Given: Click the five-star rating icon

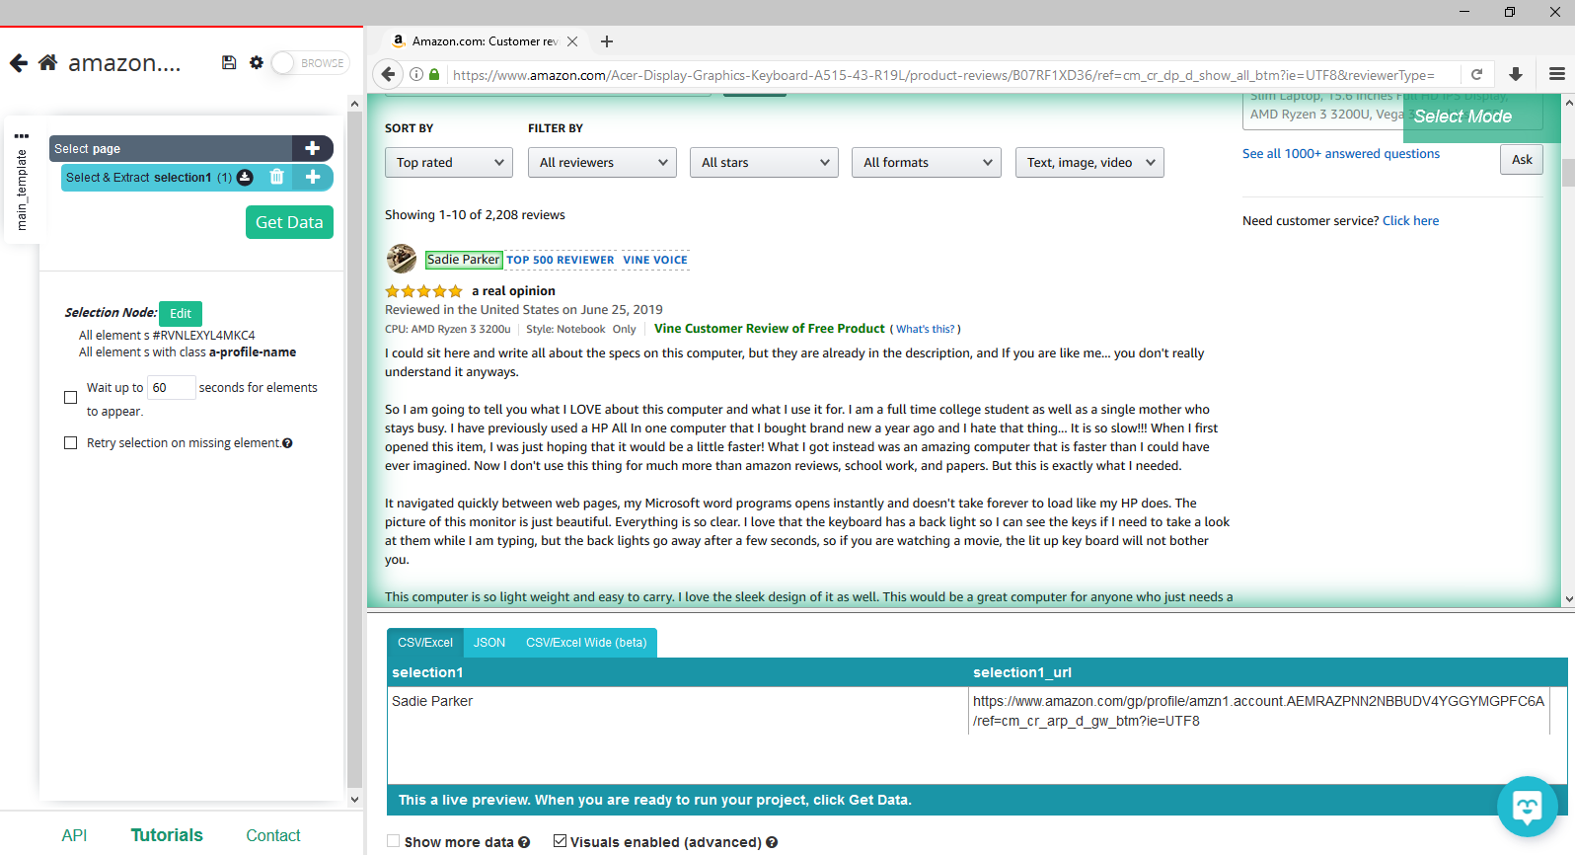Looking at the screenshot, I should tap(423, 291).
